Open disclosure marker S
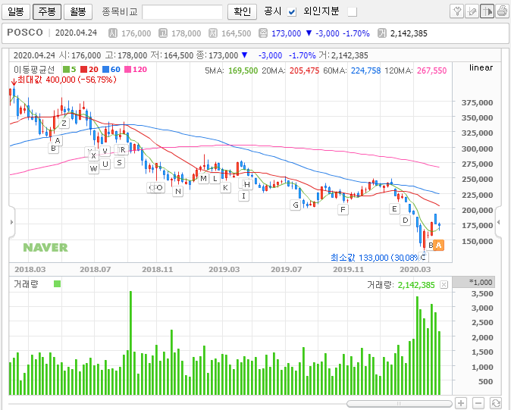511x410 pixels. point(119,162)
